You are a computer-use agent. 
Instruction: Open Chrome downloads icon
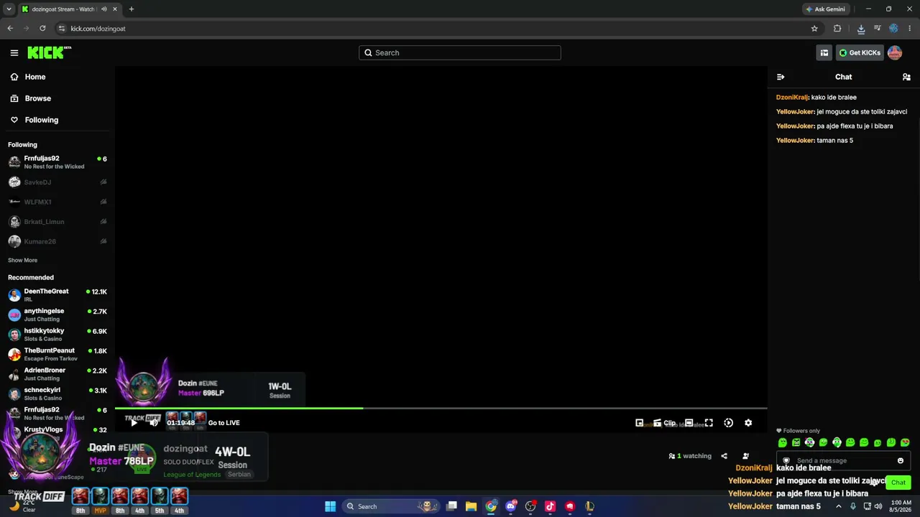pos(861,29)
